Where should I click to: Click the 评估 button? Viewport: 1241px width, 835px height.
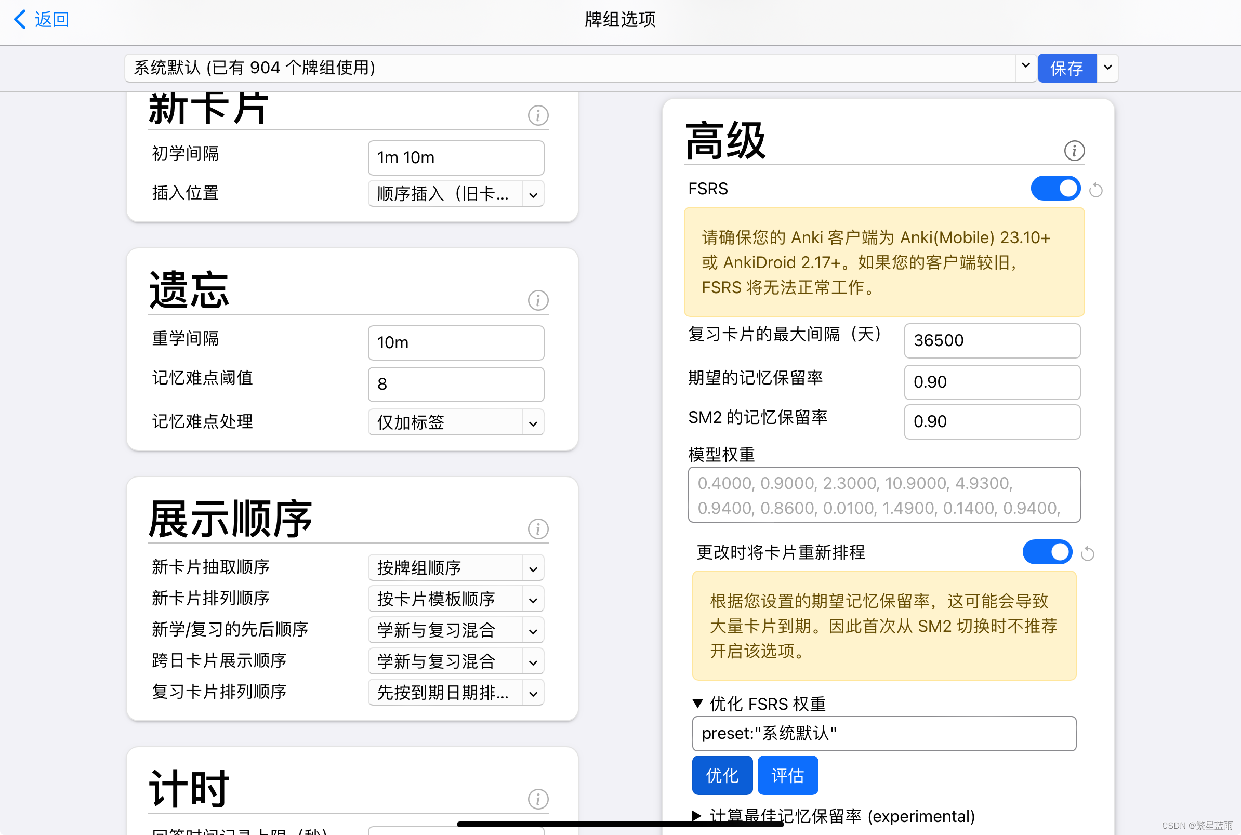coord(787,775)
